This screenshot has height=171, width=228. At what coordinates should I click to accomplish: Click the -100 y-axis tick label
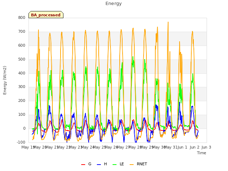21,142
